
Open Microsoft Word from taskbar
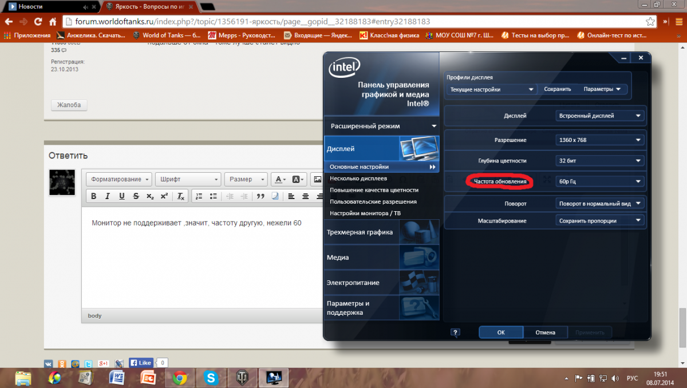click(x=117, y=378)
